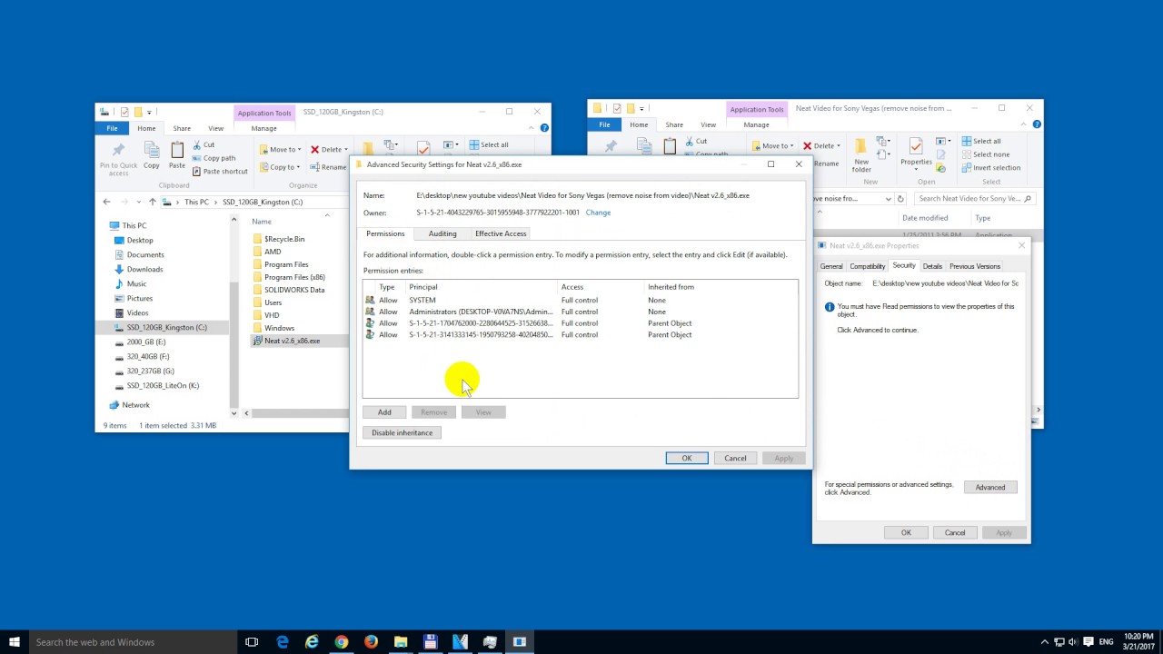The image size is (1163, 654).
Task: Click Cancel in Advanced Security Settings
Action: (735, 458)
